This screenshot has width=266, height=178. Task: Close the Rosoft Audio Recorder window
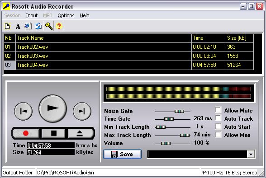coord(260,6)
